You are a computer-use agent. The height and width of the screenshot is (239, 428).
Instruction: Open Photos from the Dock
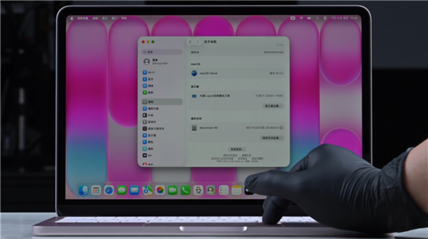[160, 190]
